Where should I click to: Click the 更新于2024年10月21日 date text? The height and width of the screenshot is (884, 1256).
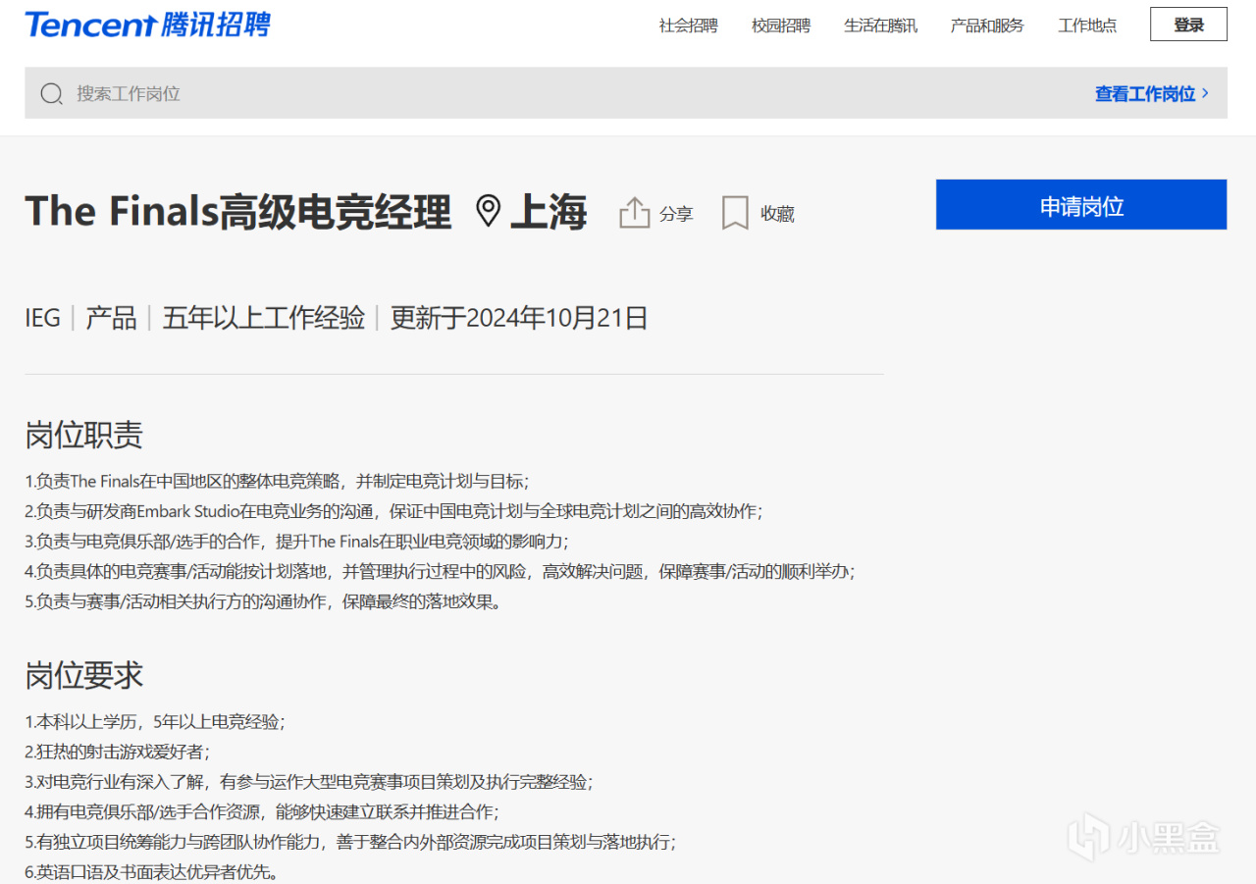pyautogui.click(x=519, y=318)
